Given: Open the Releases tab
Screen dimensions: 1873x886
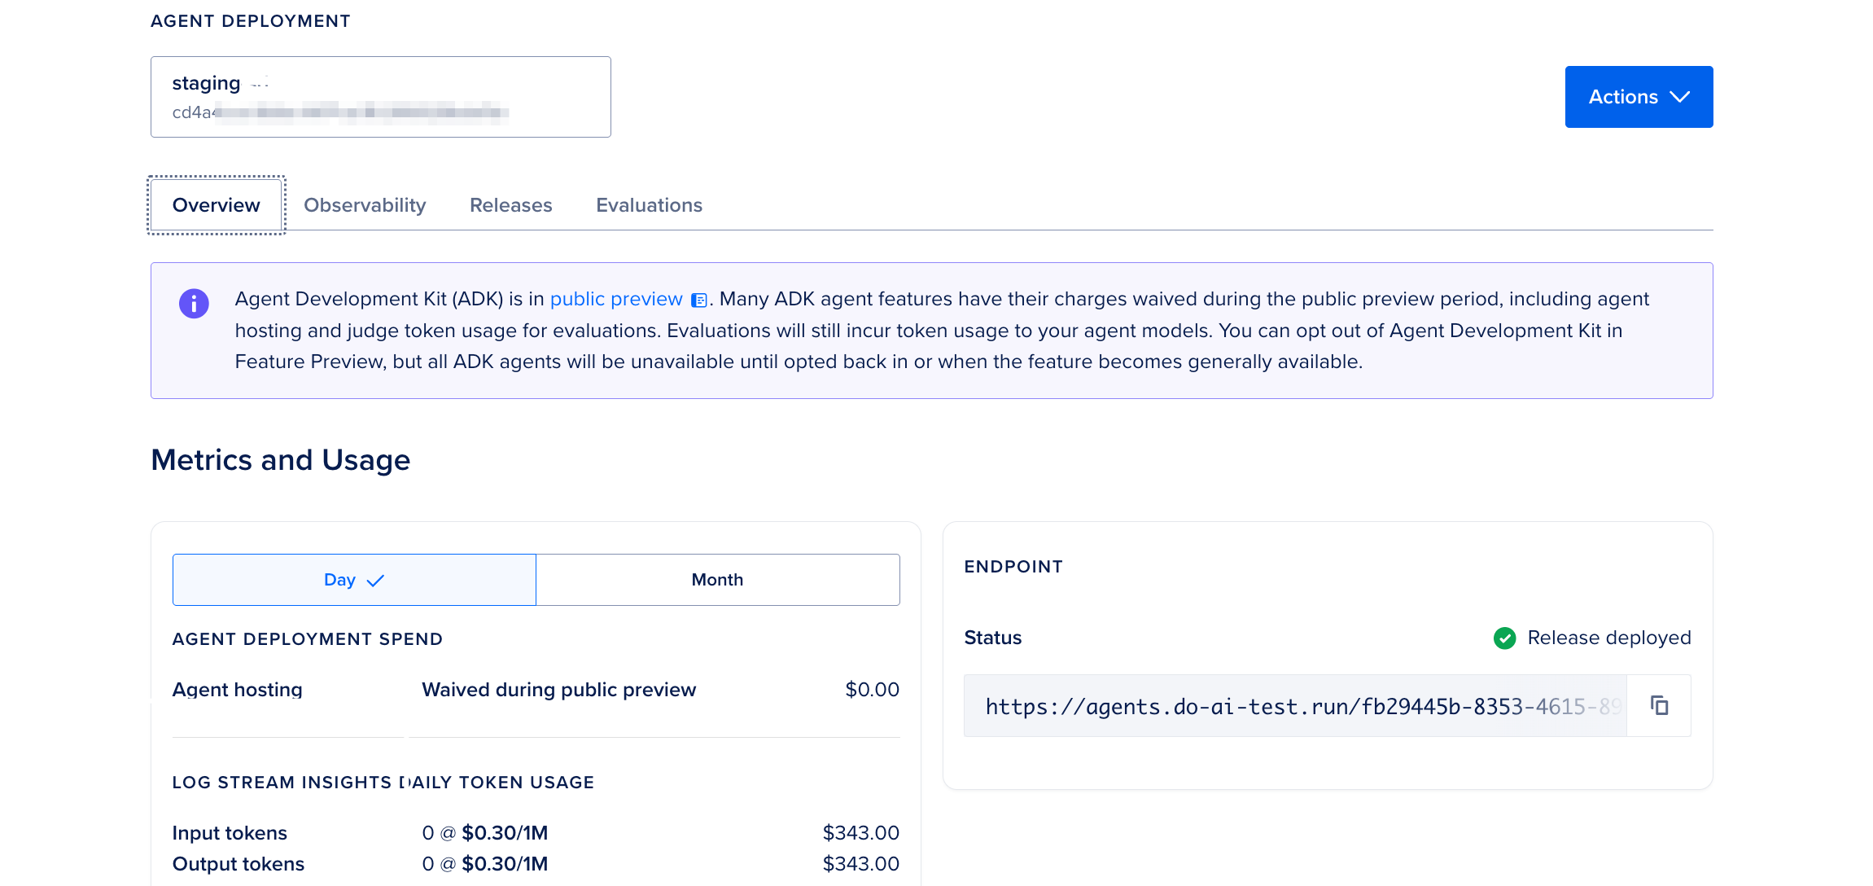Looking at the screenshot, I should (x=510, y=204).
